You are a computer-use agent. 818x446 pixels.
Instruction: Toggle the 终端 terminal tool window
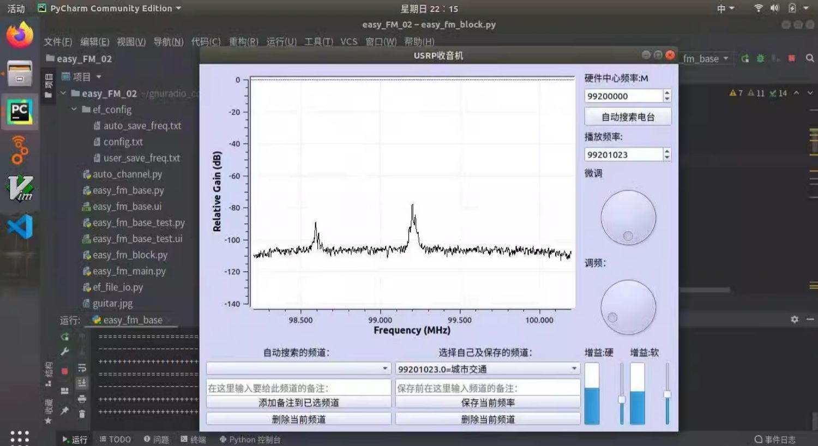point(193,439)
